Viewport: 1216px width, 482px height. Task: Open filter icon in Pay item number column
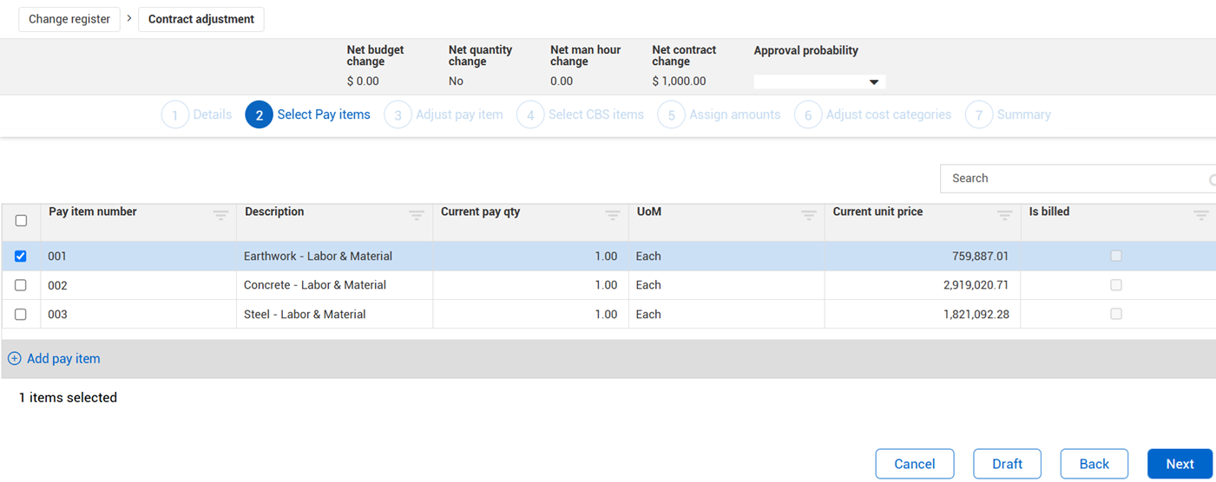tap(220, 215)
